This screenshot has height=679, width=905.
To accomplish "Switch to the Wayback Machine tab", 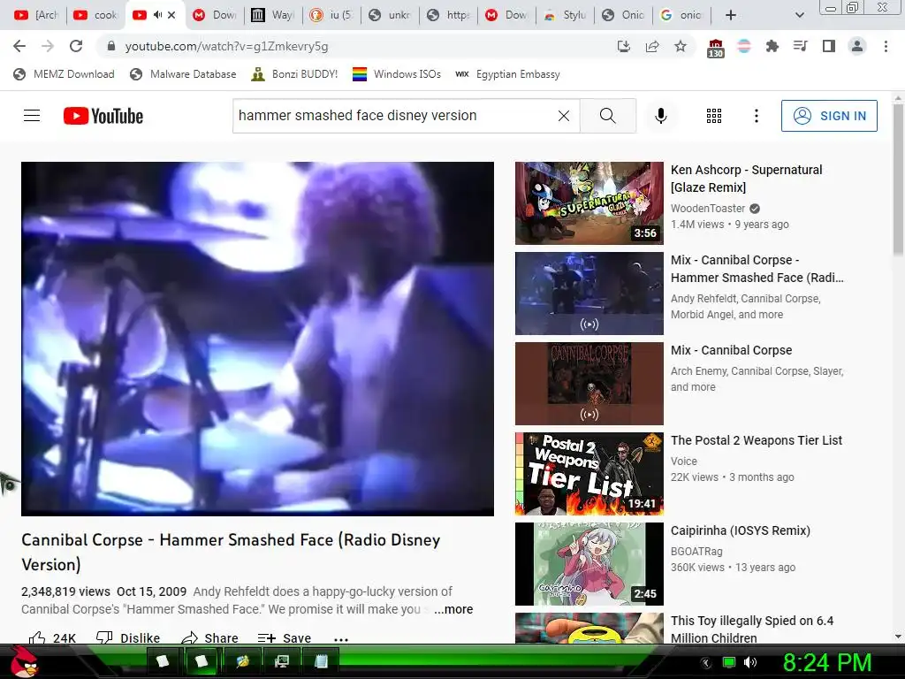I will point(272,15).
